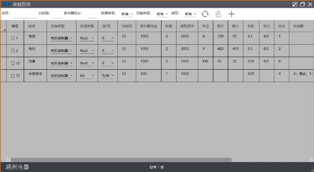314x172 pixels.
Task: Tick the checkbox for row number 1
Action: coord(13,38)
